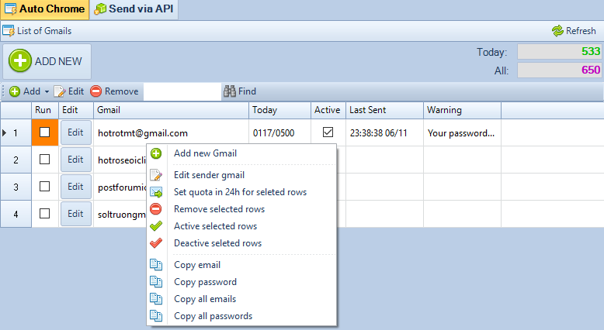Sort by the Warning column header

point(462,110)
